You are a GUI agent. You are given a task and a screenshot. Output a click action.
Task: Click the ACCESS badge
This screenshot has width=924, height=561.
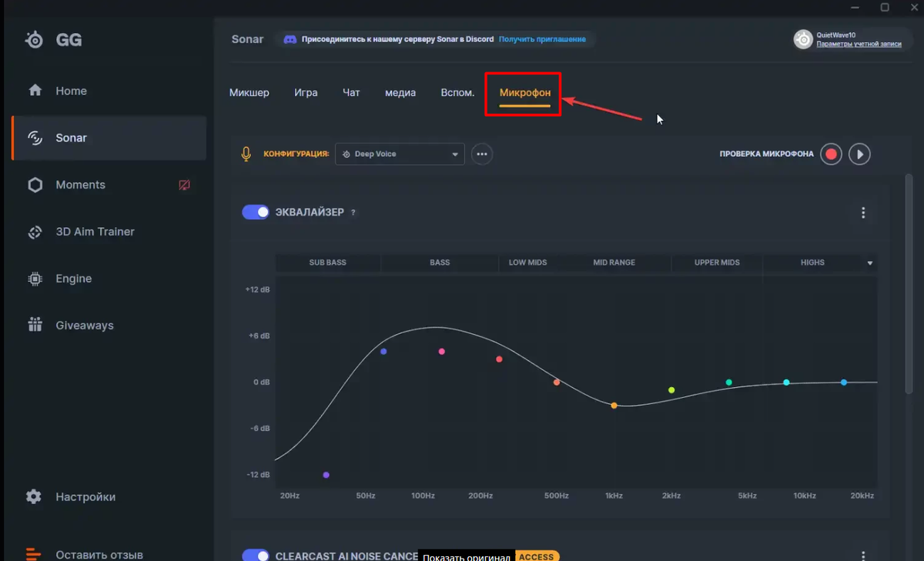[537, 556]
